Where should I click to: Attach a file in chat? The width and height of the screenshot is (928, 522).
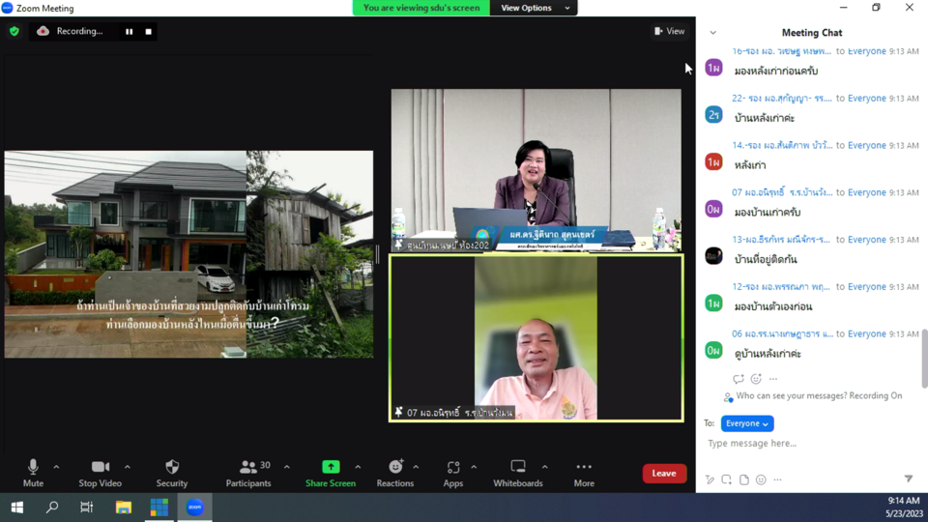point(744,479)
